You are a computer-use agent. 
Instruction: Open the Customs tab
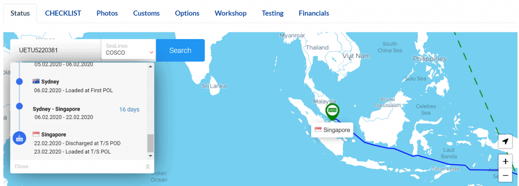point(146,13)
